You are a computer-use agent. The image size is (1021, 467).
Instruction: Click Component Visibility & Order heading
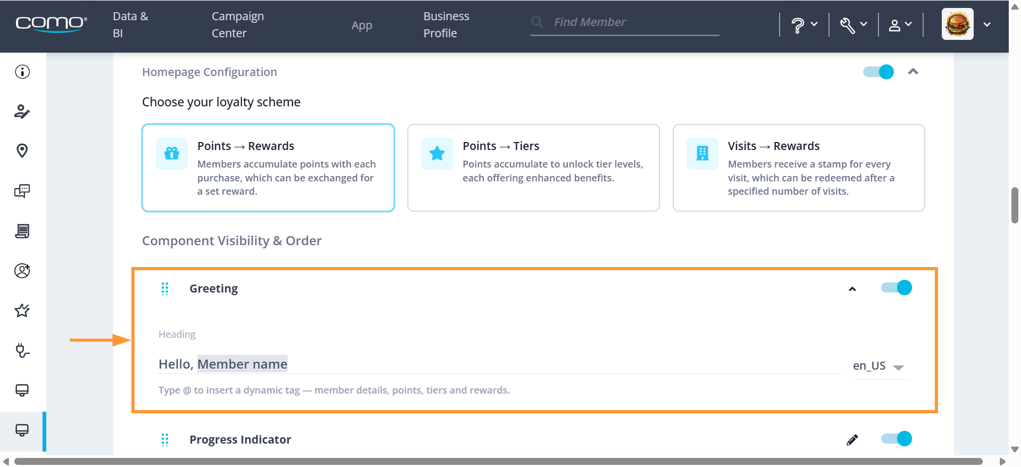pos(232,241)
